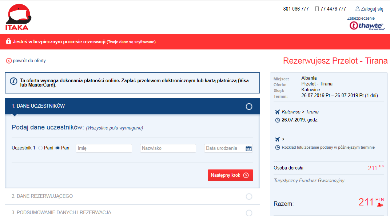Expand section 3. Podsumowanie danych i rezerwacja

coord(132,211)
